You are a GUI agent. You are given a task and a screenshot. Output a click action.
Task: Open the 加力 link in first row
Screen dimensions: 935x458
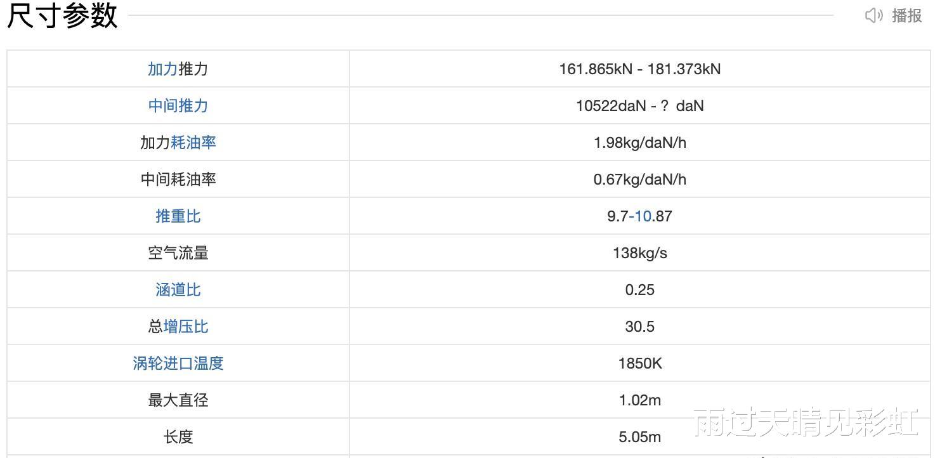[x=162, y=69]
